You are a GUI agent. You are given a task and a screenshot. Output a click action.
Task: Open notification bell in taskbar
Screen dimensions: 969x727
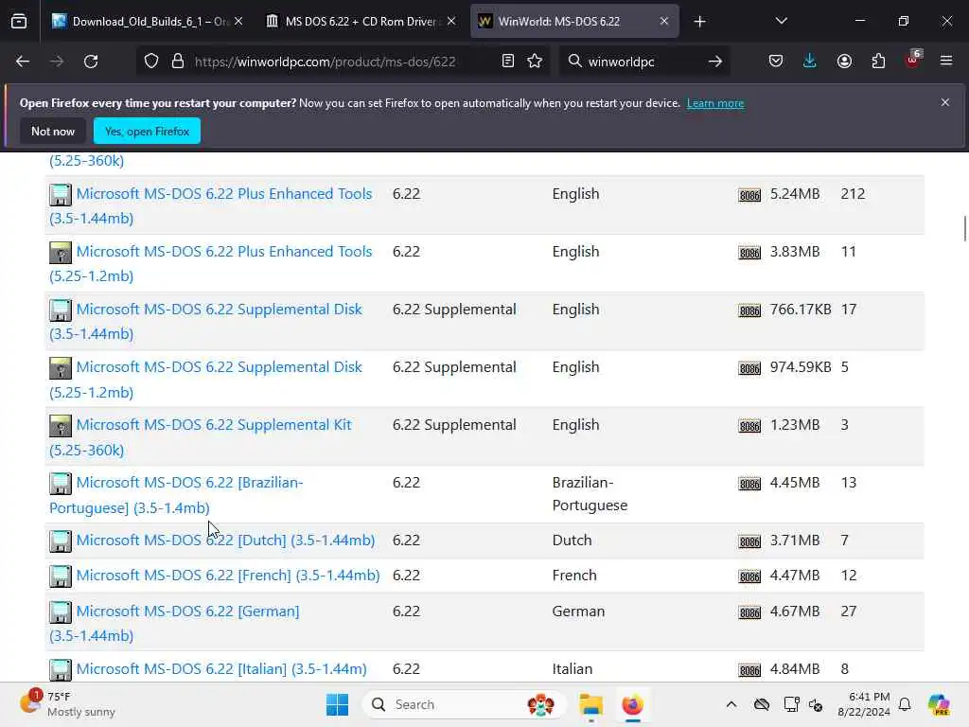pyautogui.click(x=905, y=704)
